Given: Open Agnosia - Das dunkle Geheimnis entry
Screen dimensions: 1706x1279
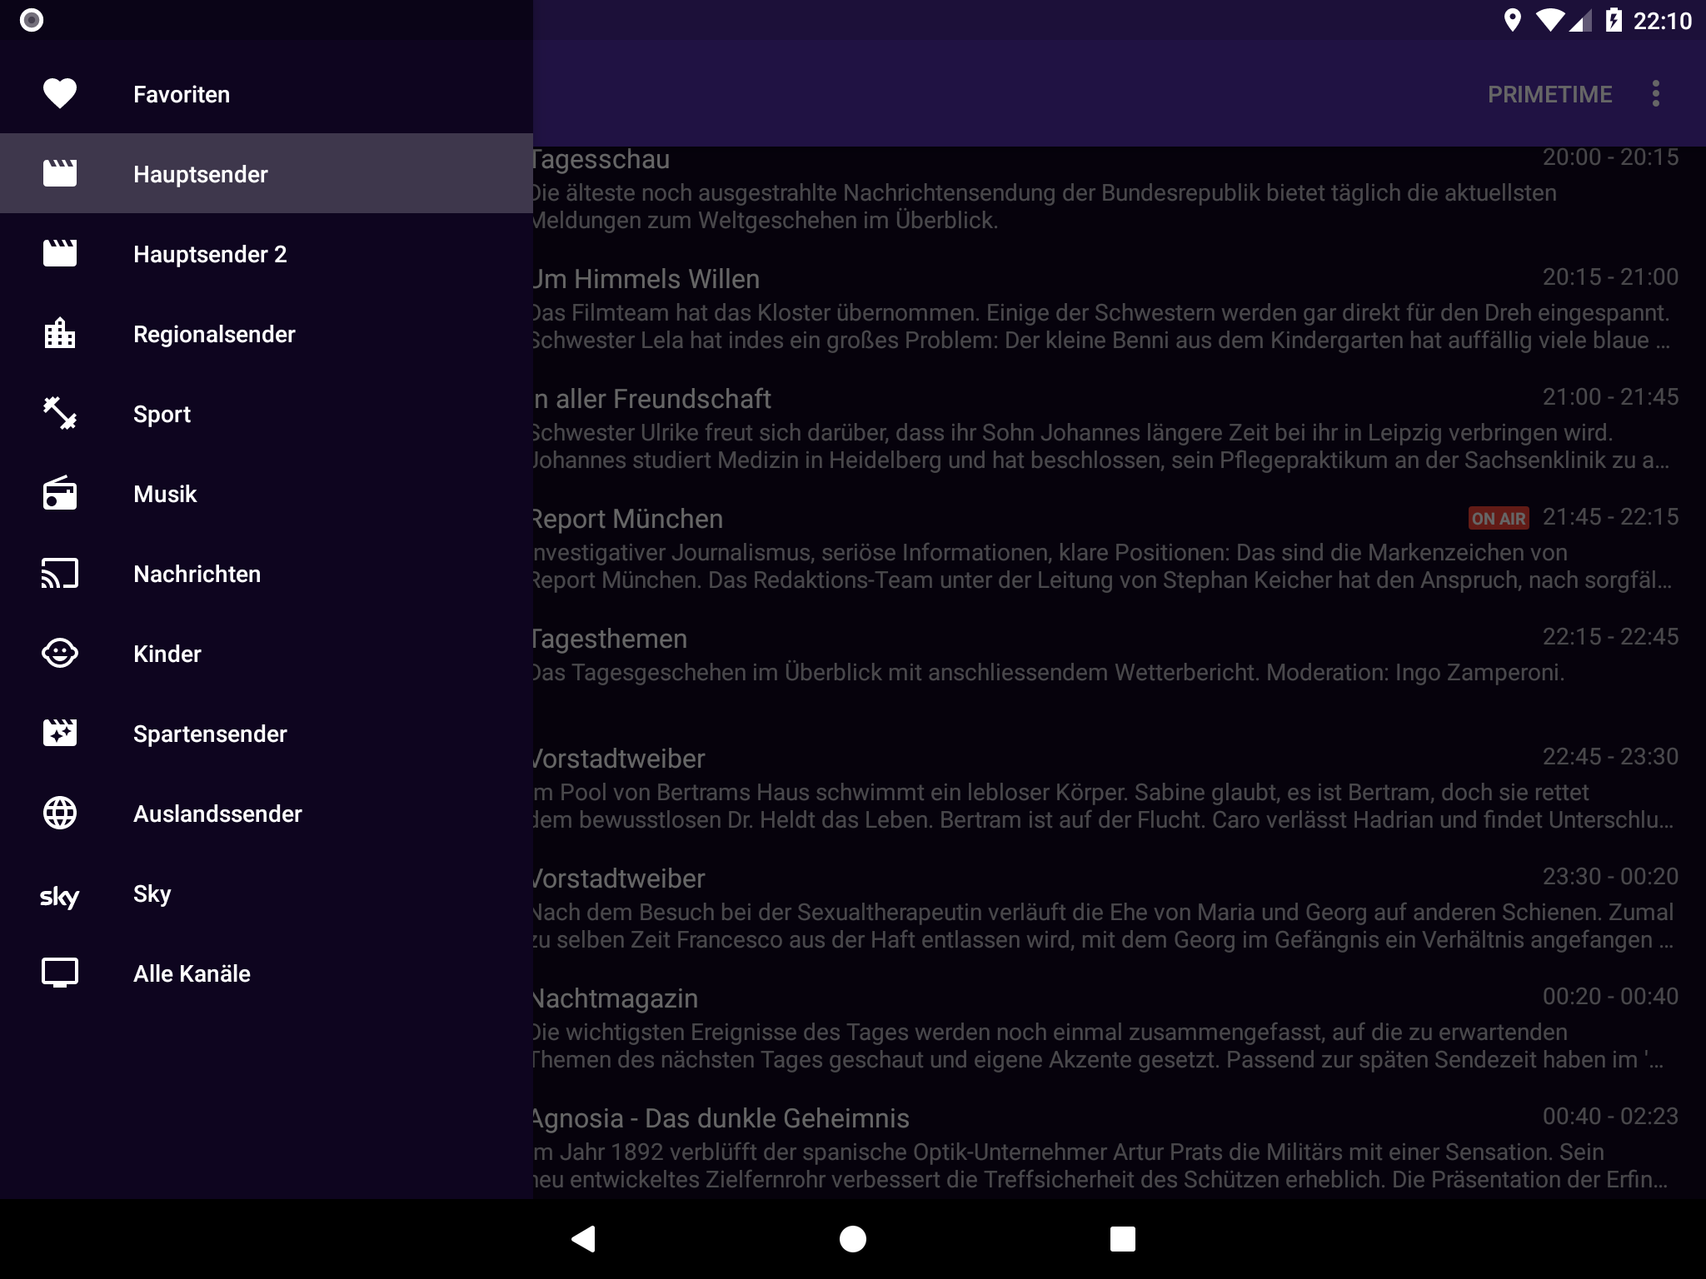Looking at the screenshot, I should coord(1100,1147).
